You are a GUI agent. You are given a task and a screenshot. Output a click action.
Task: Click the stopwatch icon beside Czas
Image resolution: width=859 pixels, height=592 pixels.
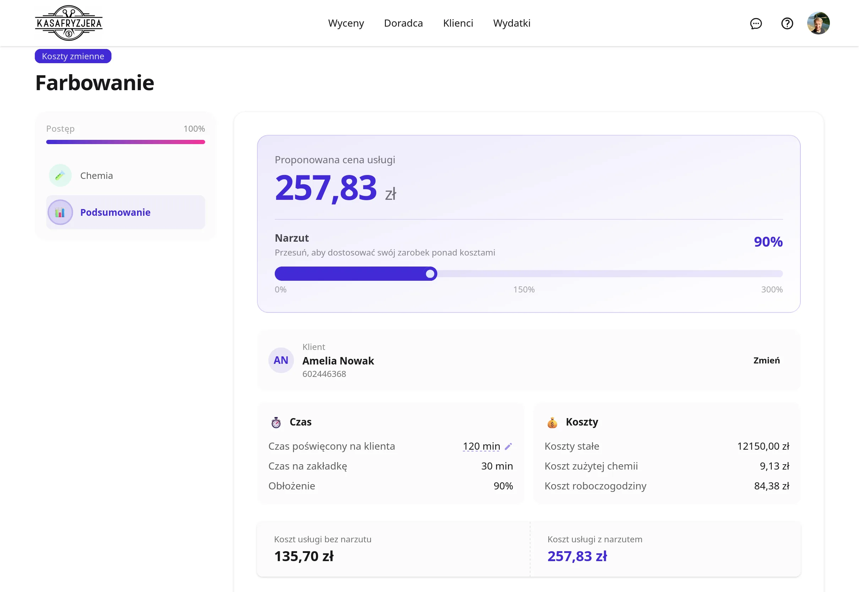tap(276, 422)
